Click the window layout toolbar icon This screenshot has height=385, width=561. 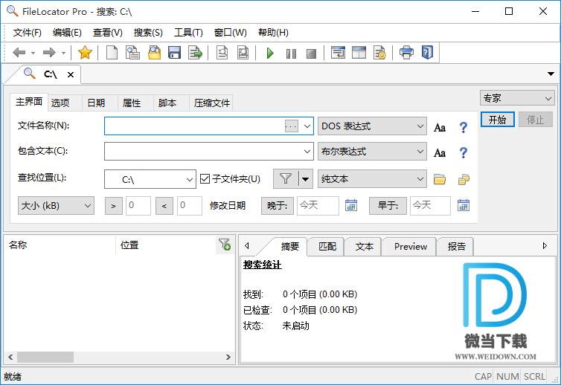pyautogui.click(x=359, y=53)
